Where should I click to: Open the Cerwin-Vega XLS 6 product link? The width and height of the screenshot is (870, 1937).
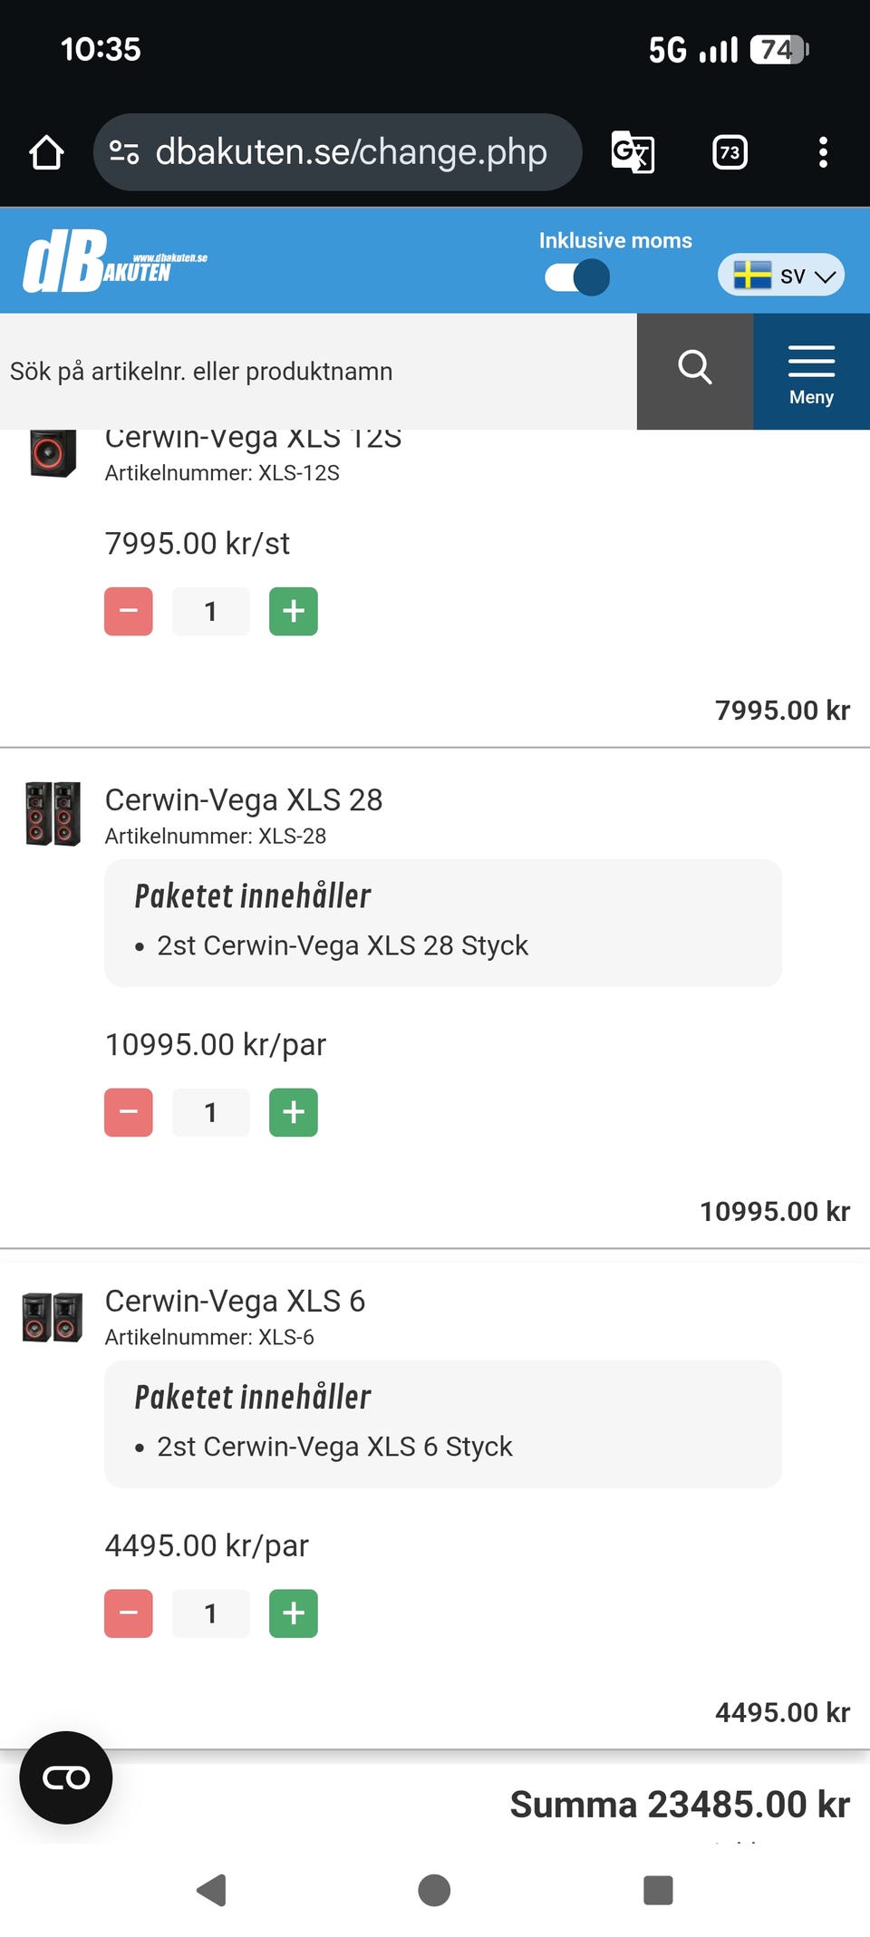235,1302
